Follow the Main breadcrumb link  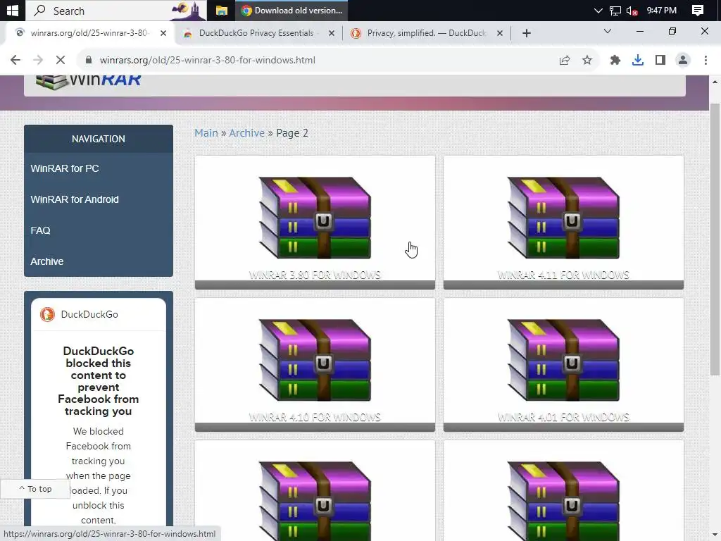click(x=206, y=133)
